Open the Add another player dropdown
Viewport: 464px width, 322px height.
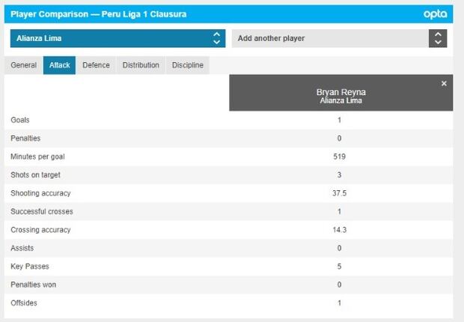[329, 38]
